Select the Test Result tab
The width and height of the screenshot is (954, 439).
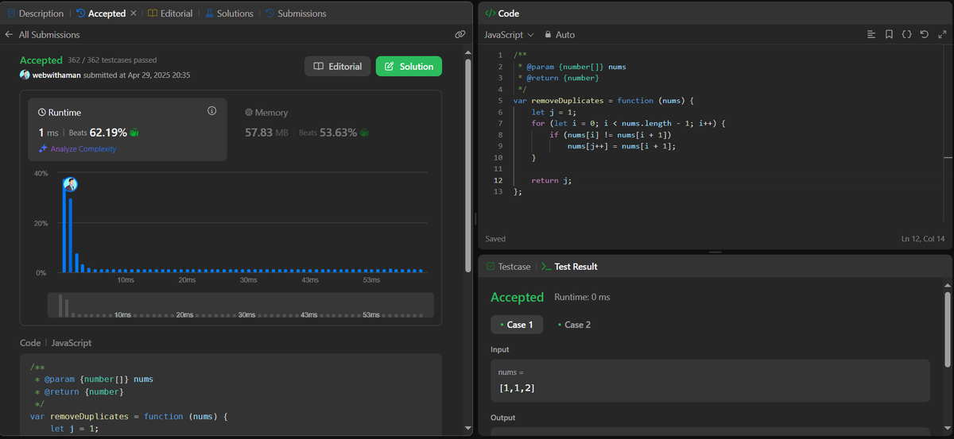tap(568, 267)
